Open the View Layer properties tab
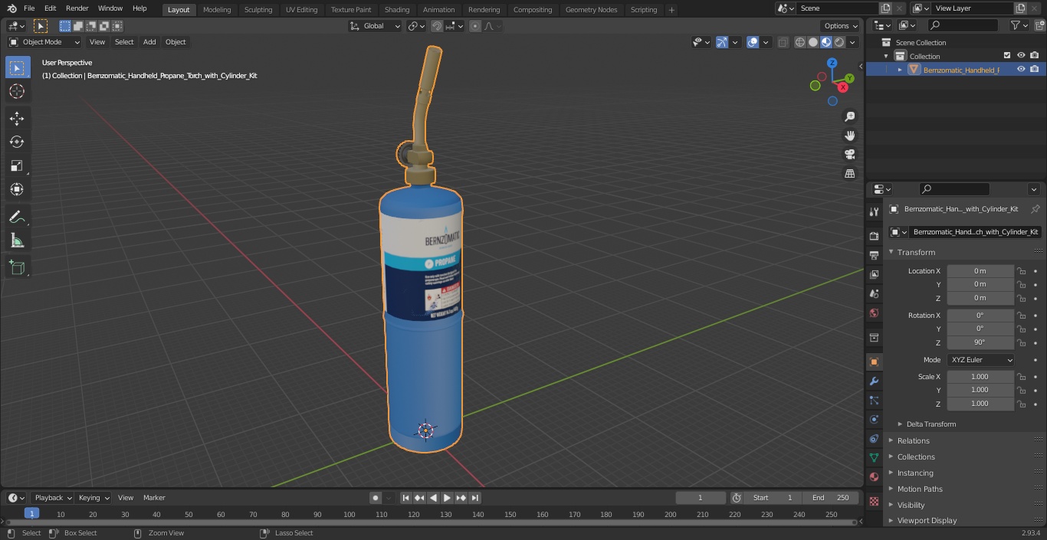This screenshot has height=540, width=1047. (x=874, y=274)
